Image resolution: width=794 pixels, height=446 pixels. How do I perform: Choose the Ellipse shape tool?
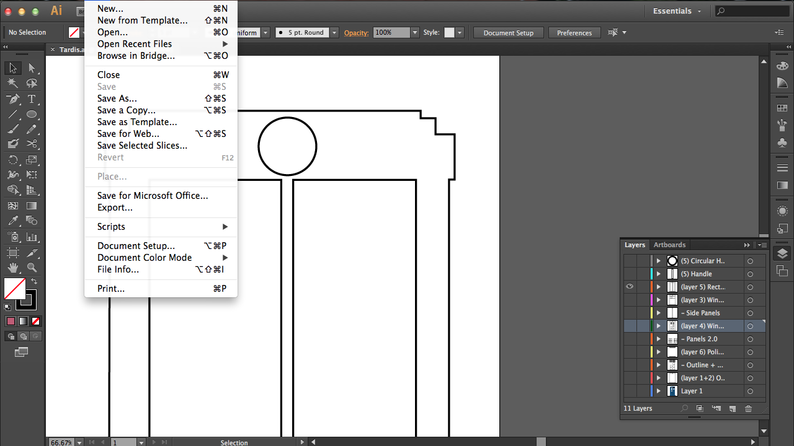click(32, 115)
